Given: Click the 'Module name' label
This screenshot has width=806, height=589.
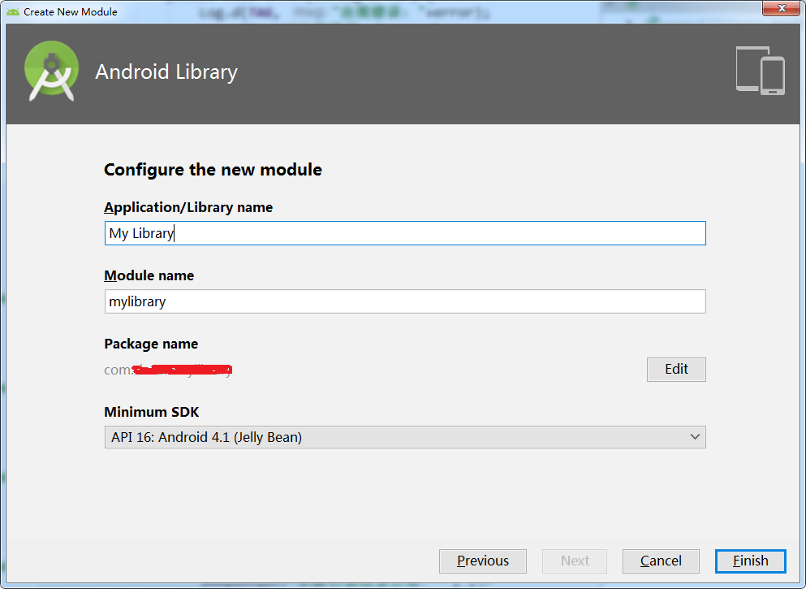Looking at the screenshot, I should point(149,275).
